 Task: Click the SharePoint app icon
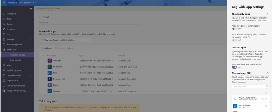(50, 67)
